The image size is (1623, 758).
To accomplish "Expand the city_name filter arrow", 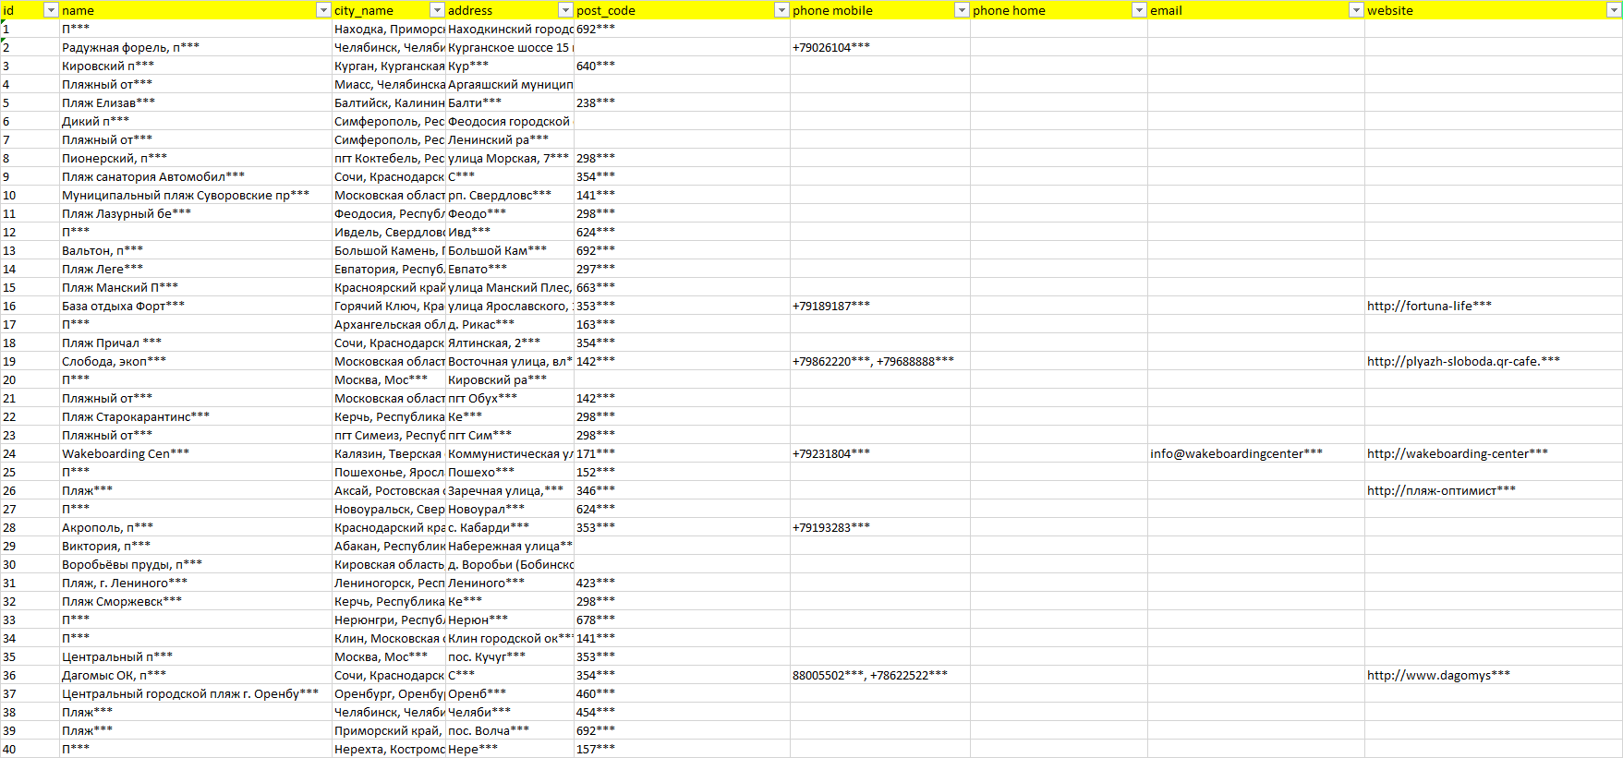I will [x=437, y=10].
